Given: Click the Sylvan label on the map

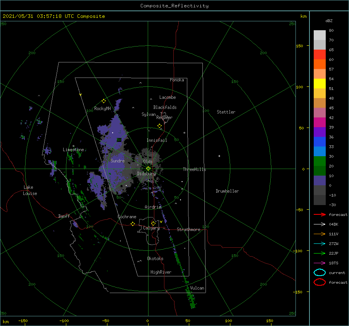Looking at the screenshot, I should [x=149, y=114].
